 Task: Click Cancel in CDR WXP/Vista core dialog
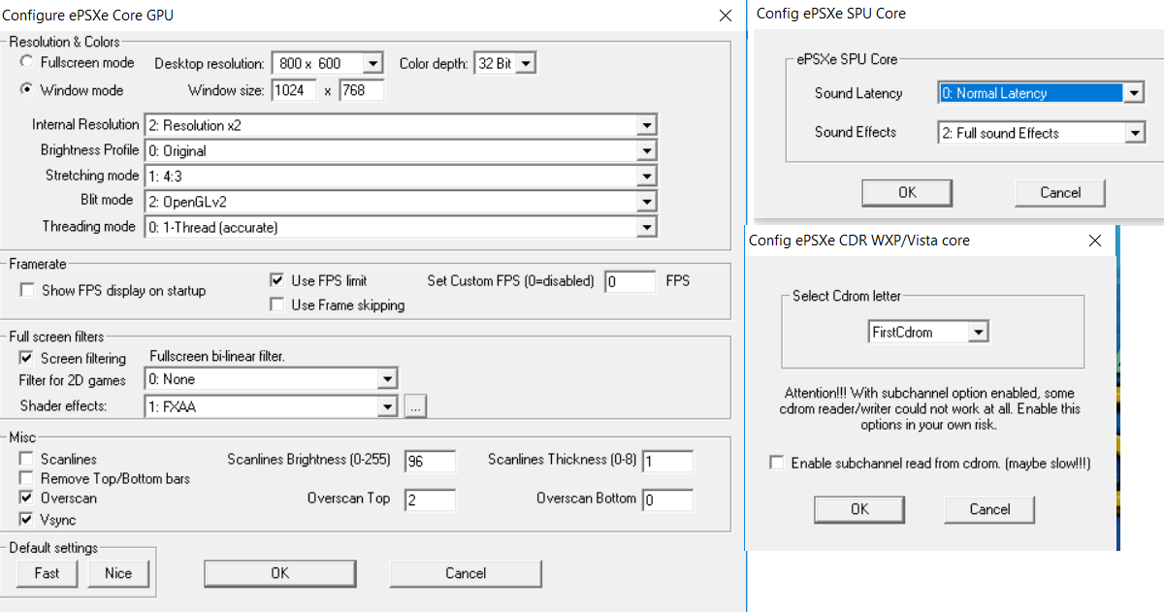tap(989, 509)
